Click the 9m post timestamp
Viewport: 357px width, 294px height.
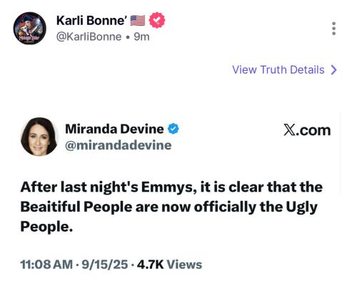[x=141, y=36]
